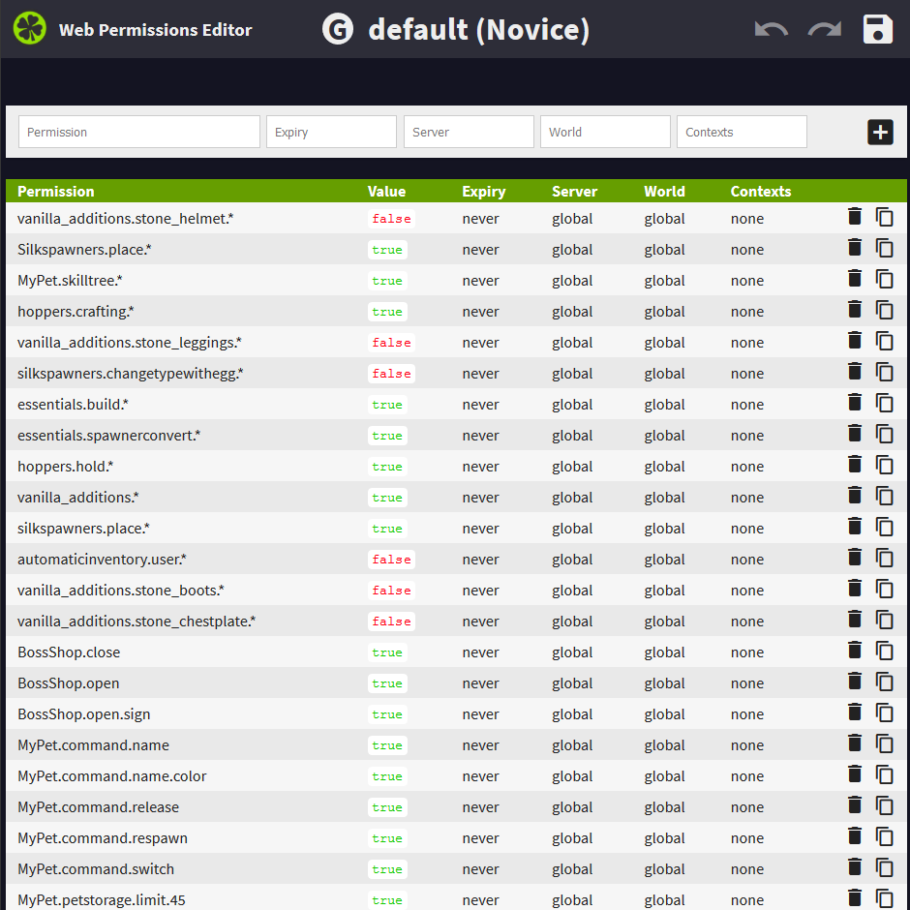Delete essentials.spawnerconvert.* permission

pos(854,434)
